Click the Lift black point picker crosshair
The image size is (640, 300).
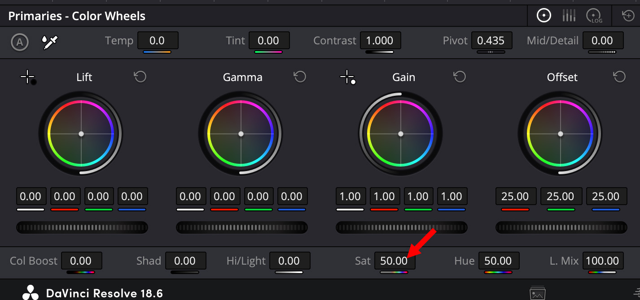tap(27, 76)
